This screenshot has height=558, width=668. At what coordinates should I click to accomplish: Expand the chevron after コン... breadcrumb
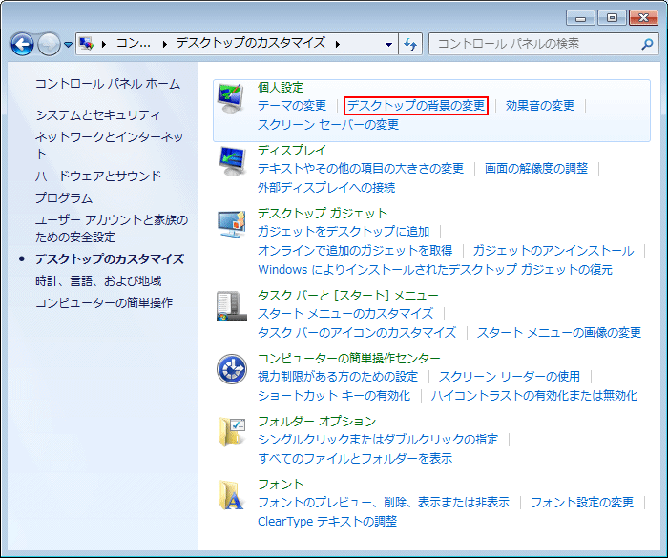164,44
